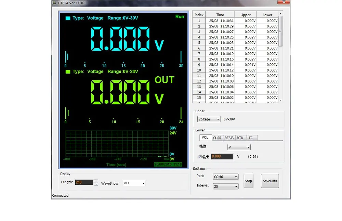Click the waveform graph grid
This screenshot has height=221, width=342.
pos(117,144)
